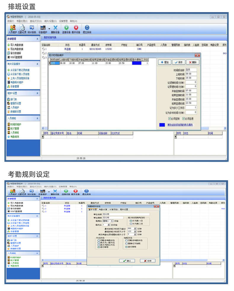
Task: Open 设备维护 dropdown arrow in 考勤规则设定 toolbar
Action: (49, 192)
